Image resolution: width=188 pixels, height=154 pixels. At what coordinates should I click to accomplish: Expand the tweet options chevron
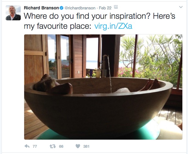point(181,7)
